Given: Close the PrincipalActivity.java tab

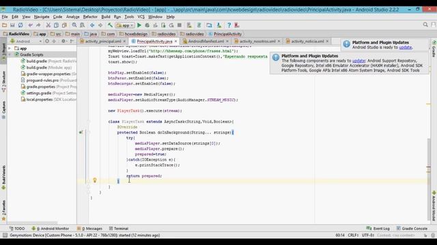Looking at the screenshot, I should [175, 42].
